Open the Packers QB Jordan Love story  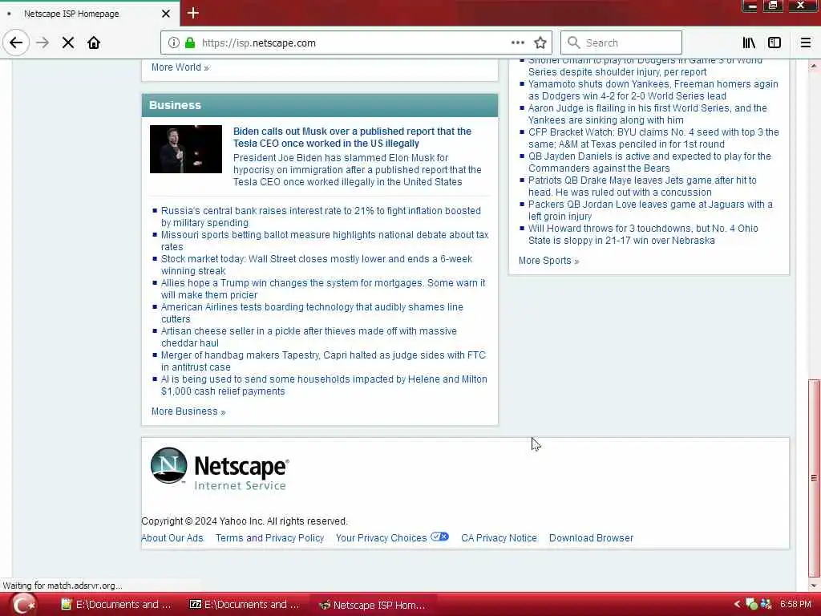tap(649, 210)
